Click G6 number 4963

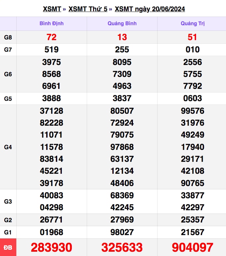coord(122,86)
